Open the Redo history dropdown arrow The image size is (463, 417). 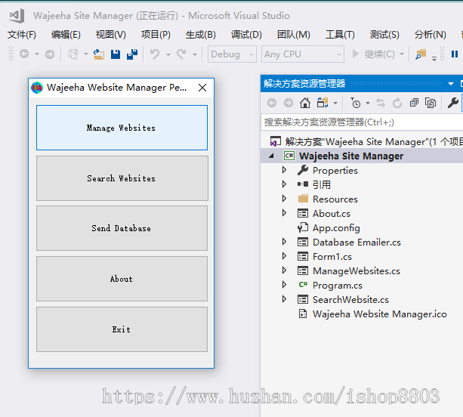point(195,54)
